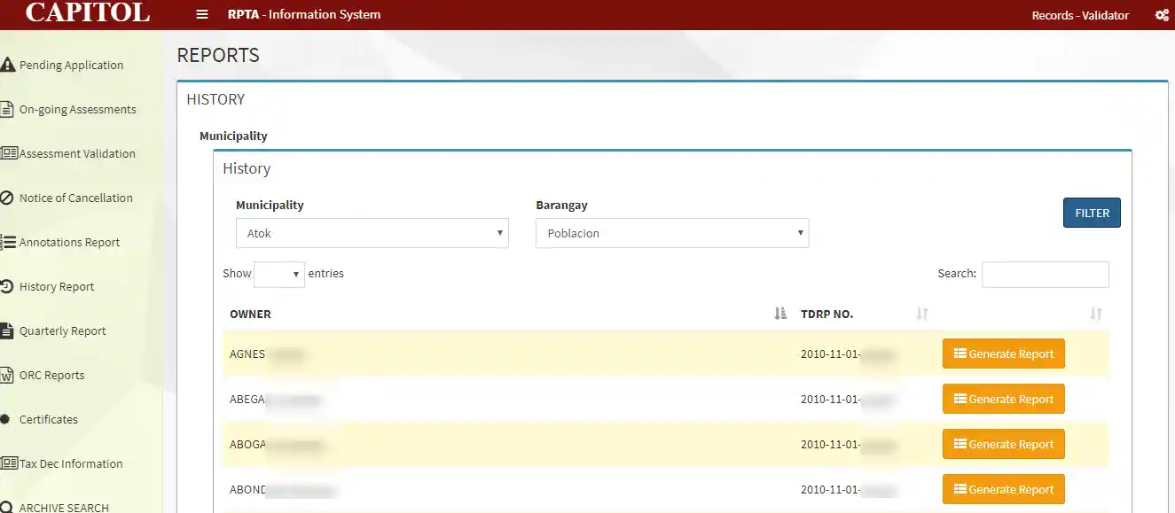Click the REPORTS page heading
The image size is (1175, 513).
218,55
